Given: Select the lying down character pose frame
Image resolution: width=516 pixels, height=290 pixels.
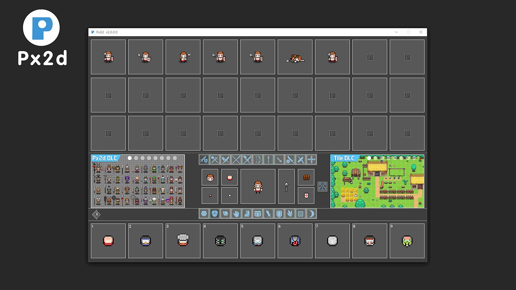Looking at the screenshot, I should (295, 57).
